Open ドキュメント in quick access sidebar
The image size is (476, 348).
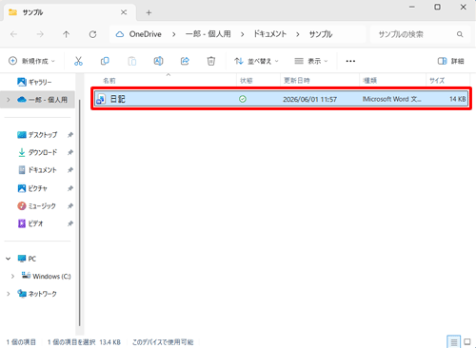[37, 170]
